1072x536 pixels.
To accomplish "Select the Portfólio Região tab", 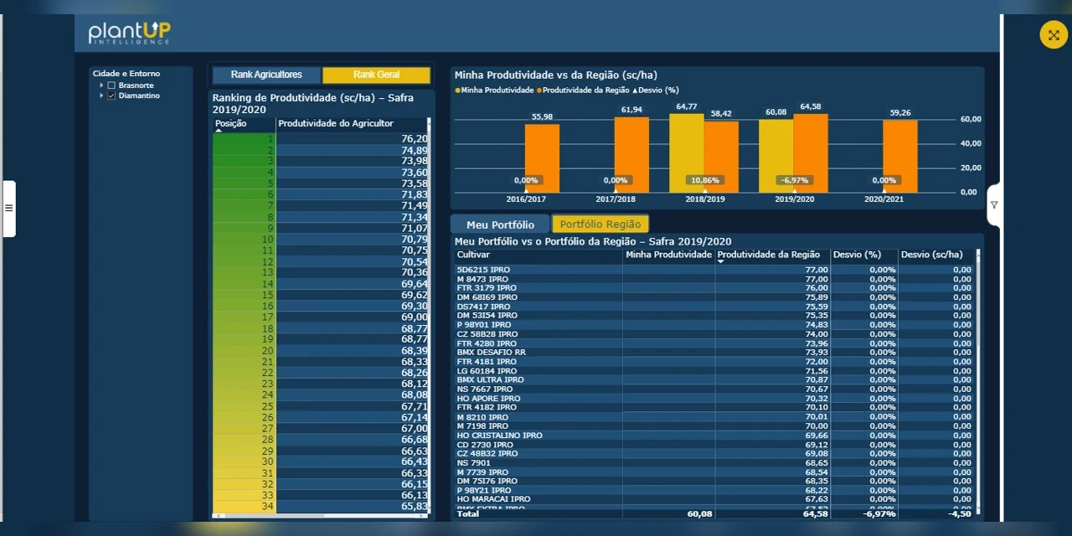I will pos(600,224).
